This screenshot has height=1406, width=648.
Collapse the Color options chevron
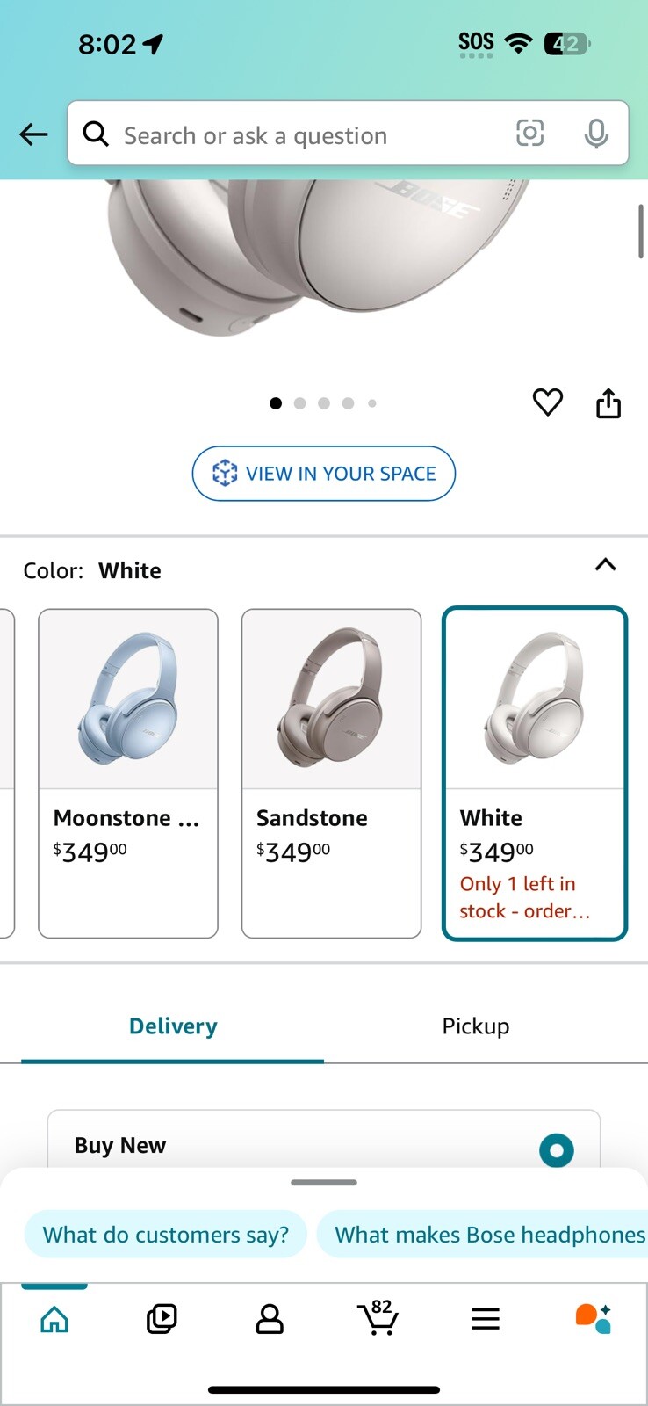606,565
